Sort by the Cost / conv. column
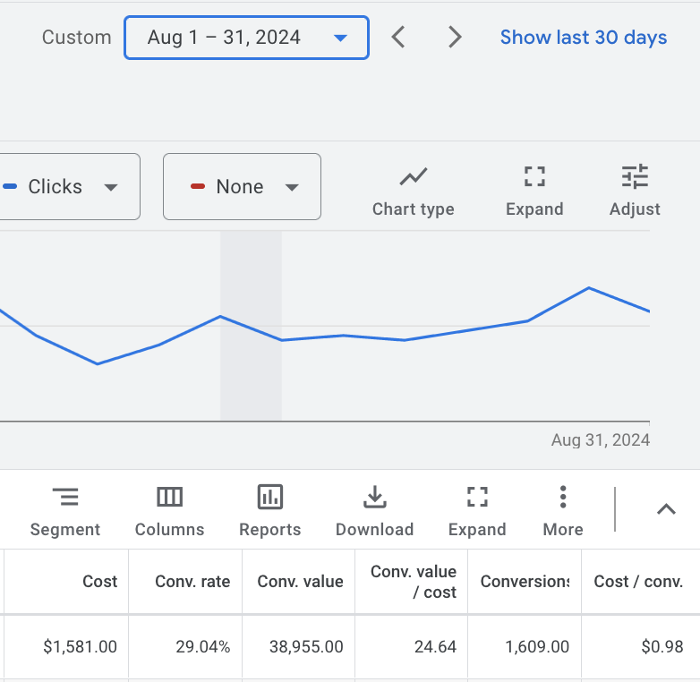 (x=638, y=582)
